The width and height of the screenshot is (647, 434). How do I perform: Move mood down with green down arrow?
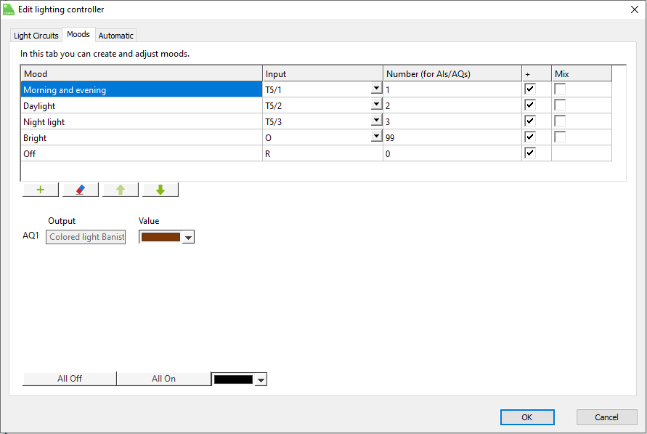coord(160,190)
